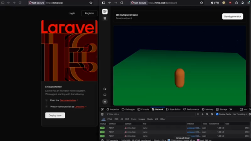Open devtools three-dot options menu
The image size is (251, 141).
[x=246, y=109]
